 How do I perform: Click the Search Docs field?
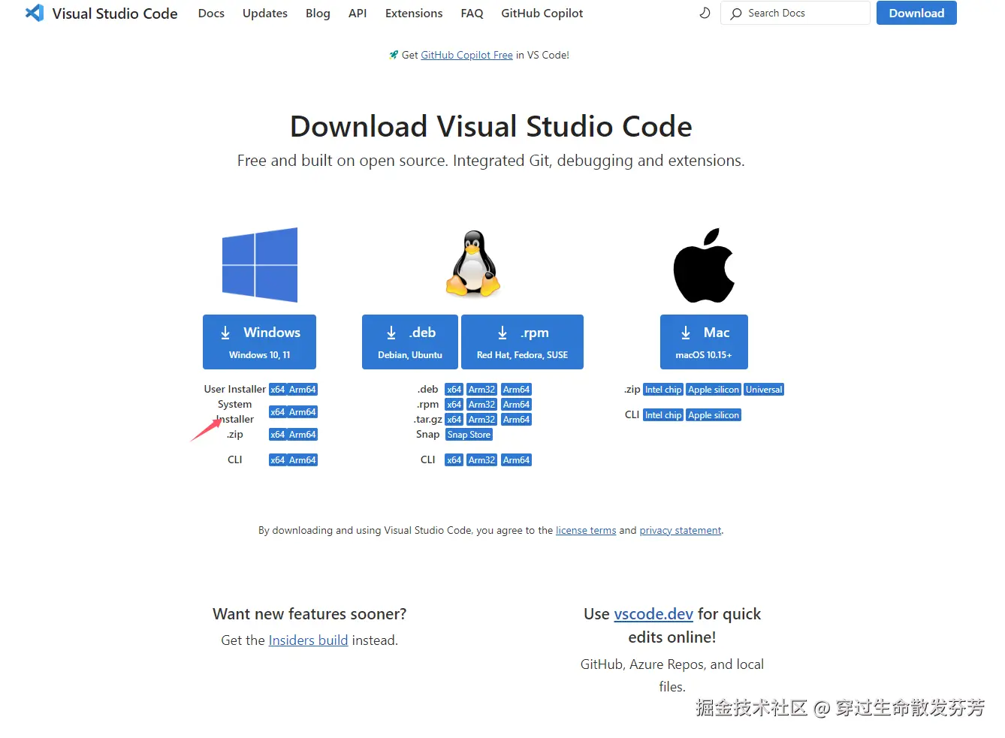(x=795, y=13)
